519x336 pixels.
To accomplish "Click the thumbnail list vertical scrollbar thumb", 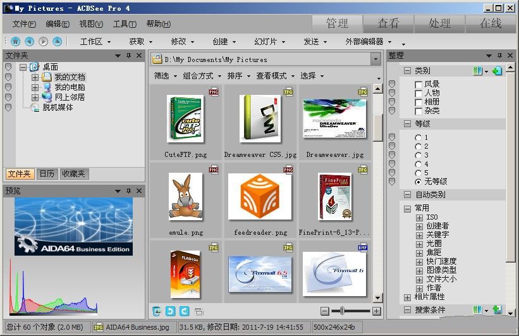I will 377,128.
